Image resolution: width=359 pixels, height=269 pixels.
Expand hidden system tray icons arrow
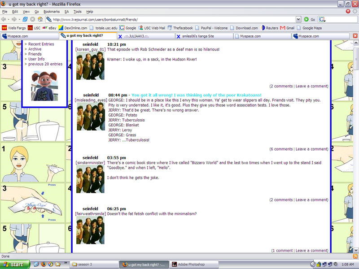(x=312, y=265)
